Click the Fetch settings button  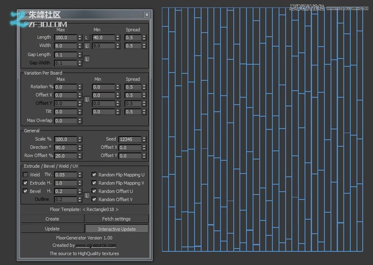116,219
